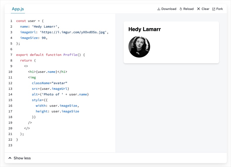
Task: Click the 'height: user.imageSize' code line
Action: tap(57, 111)
